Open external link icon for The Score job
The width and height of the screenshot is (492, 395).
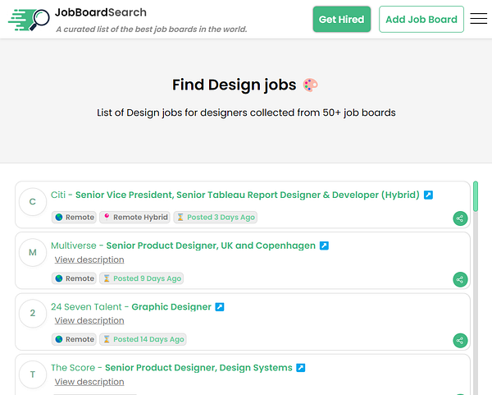click(x=301, y=368)
